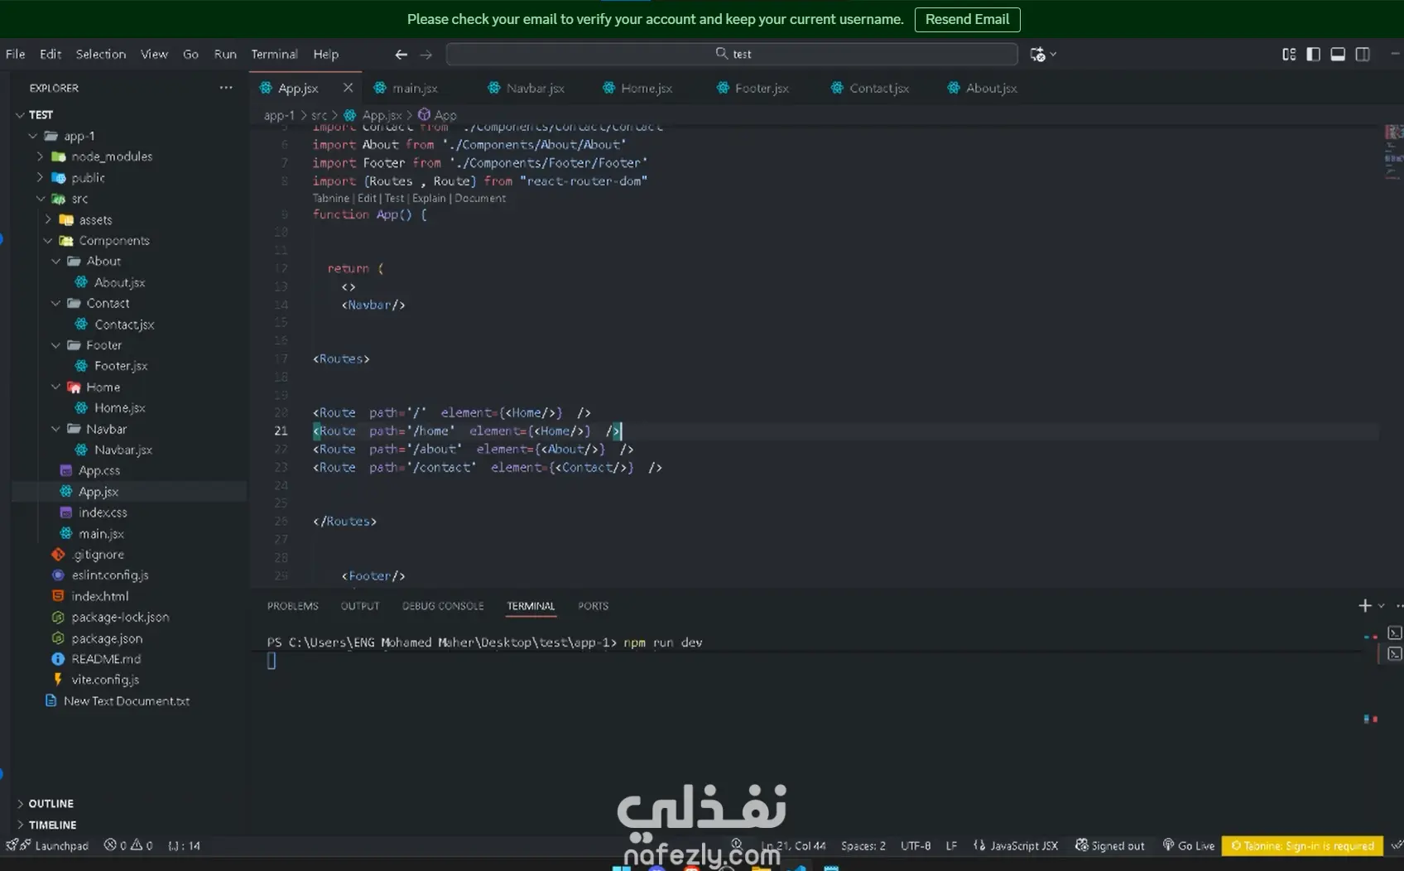Show the OUTPUT panel tab
Screen dimensions: 1404x871
pyautogui.click(x=360, y=606)
